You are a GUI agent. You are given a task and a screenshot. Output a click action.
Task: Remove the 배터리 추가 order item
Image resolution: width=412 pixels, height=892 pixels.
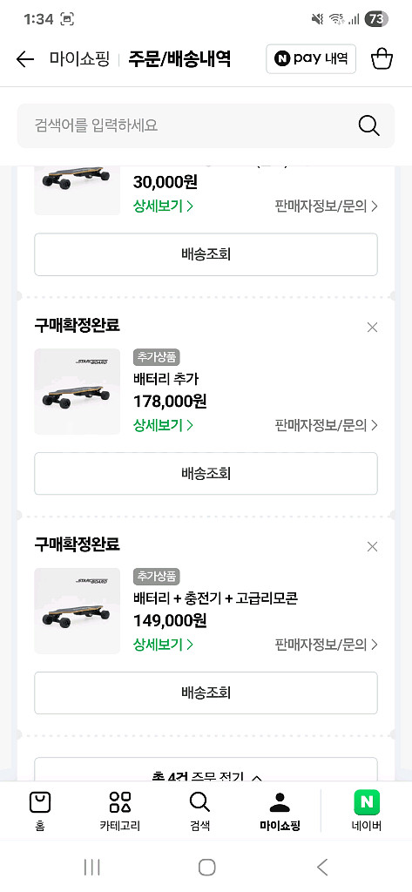[x=372, y=328]
